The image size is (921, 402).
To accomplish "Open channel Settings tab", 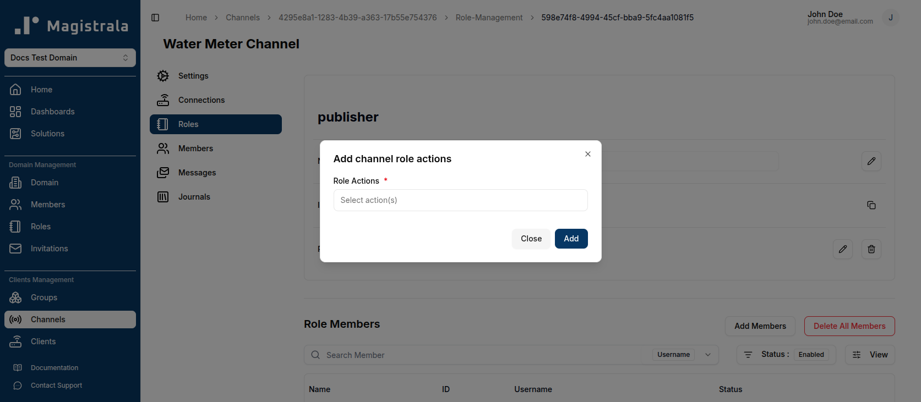I will [x=216, y=76].
